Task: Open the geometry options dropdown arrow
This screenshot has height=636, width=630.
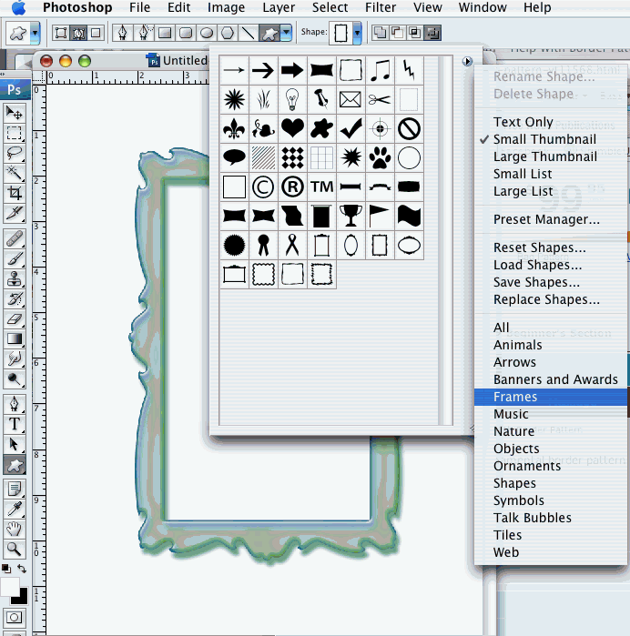Action: click(287, 33)
